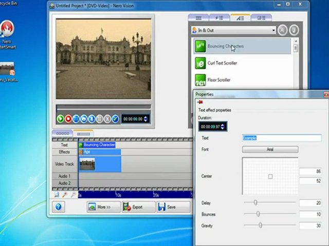
Task: Click the Duration time stepper arrows
Action: (223, 127)
